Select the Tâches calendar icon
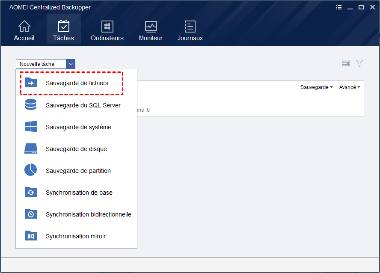 tap(64, 26)
